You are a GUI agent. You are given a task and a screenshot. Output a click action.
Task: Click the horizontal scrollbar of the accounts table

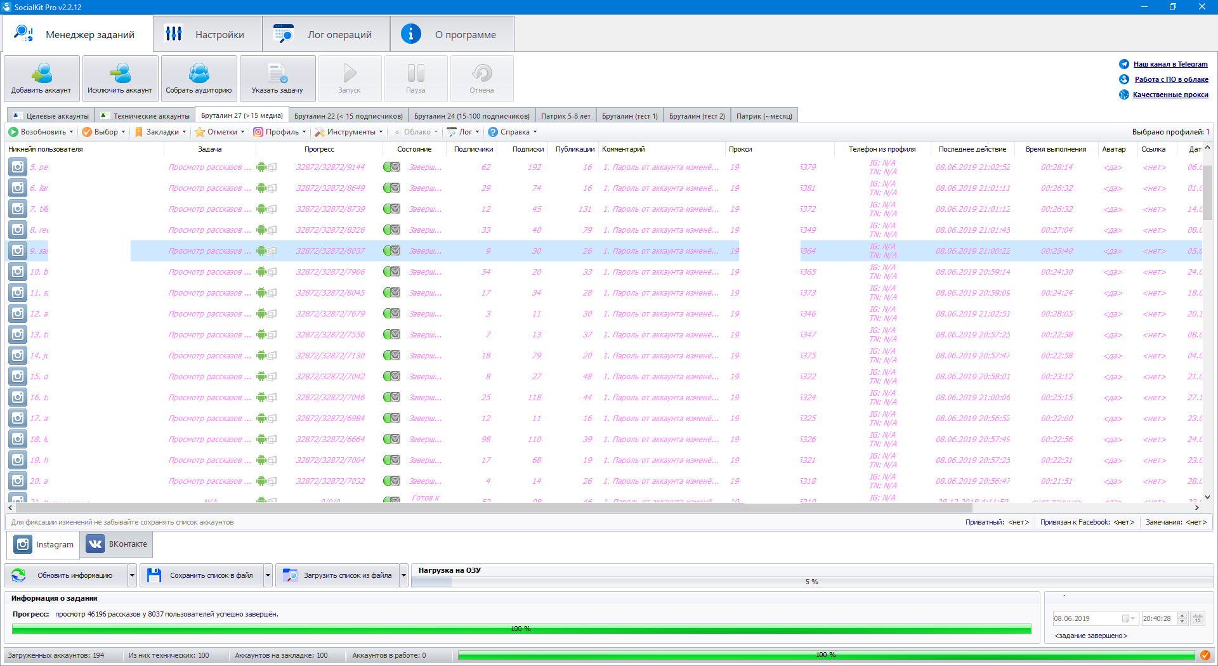coord(494,507)
